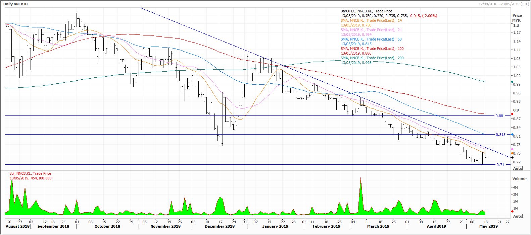Toggle Auto scaling on the price axis
Image resolution: width=531 pixels, height=235 pixels.
point(518,168)
